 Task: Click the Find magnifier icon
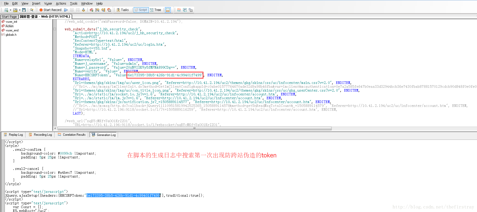[32, 10]
